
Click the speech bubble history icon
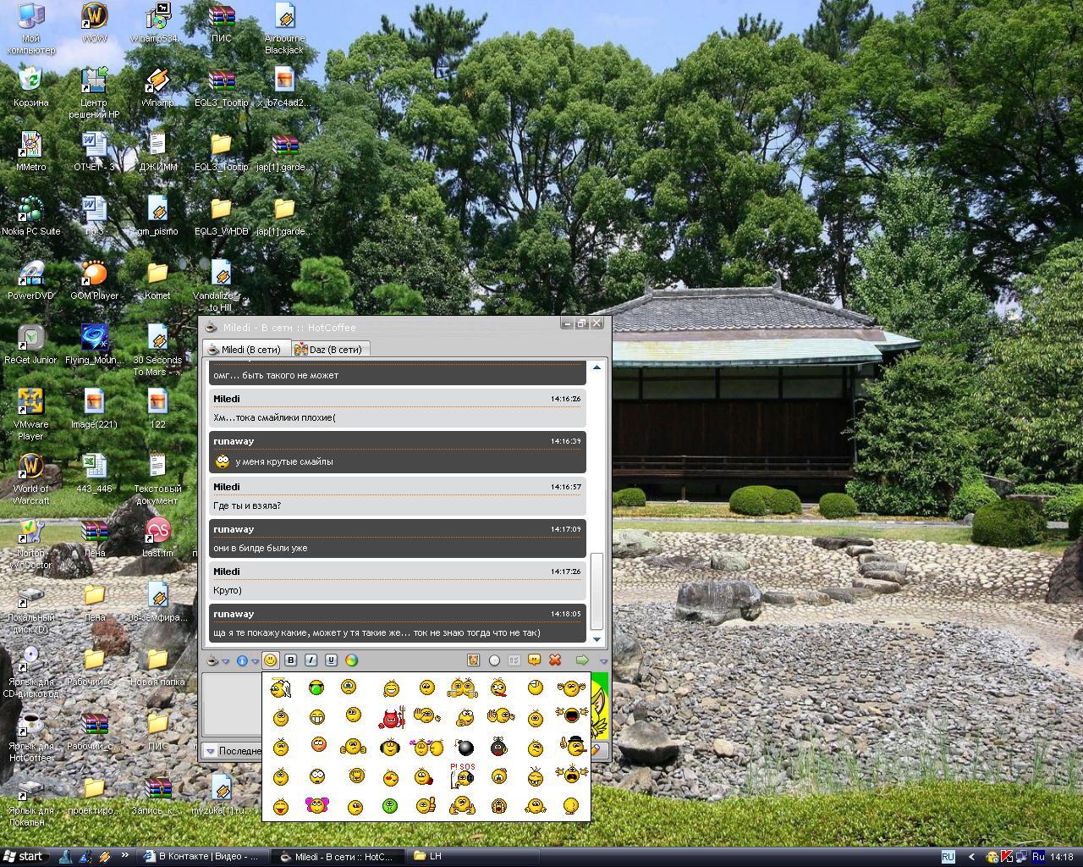tap(535, 660)
